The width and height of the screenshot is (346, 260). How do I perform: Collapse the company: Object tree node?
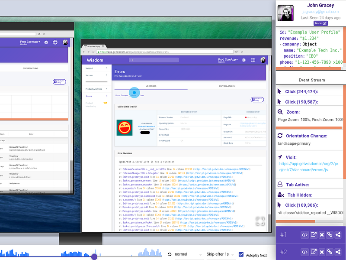click(x=280, y=45)
